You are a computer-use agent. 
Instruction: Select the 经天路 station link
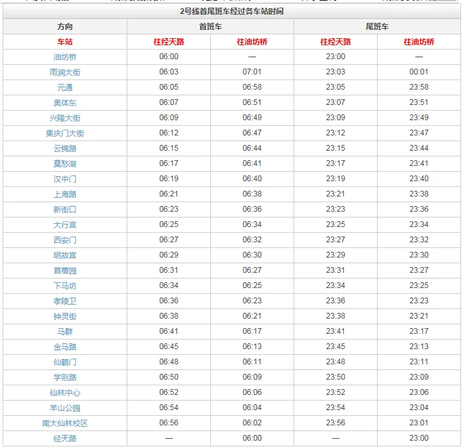coord(65,438)
